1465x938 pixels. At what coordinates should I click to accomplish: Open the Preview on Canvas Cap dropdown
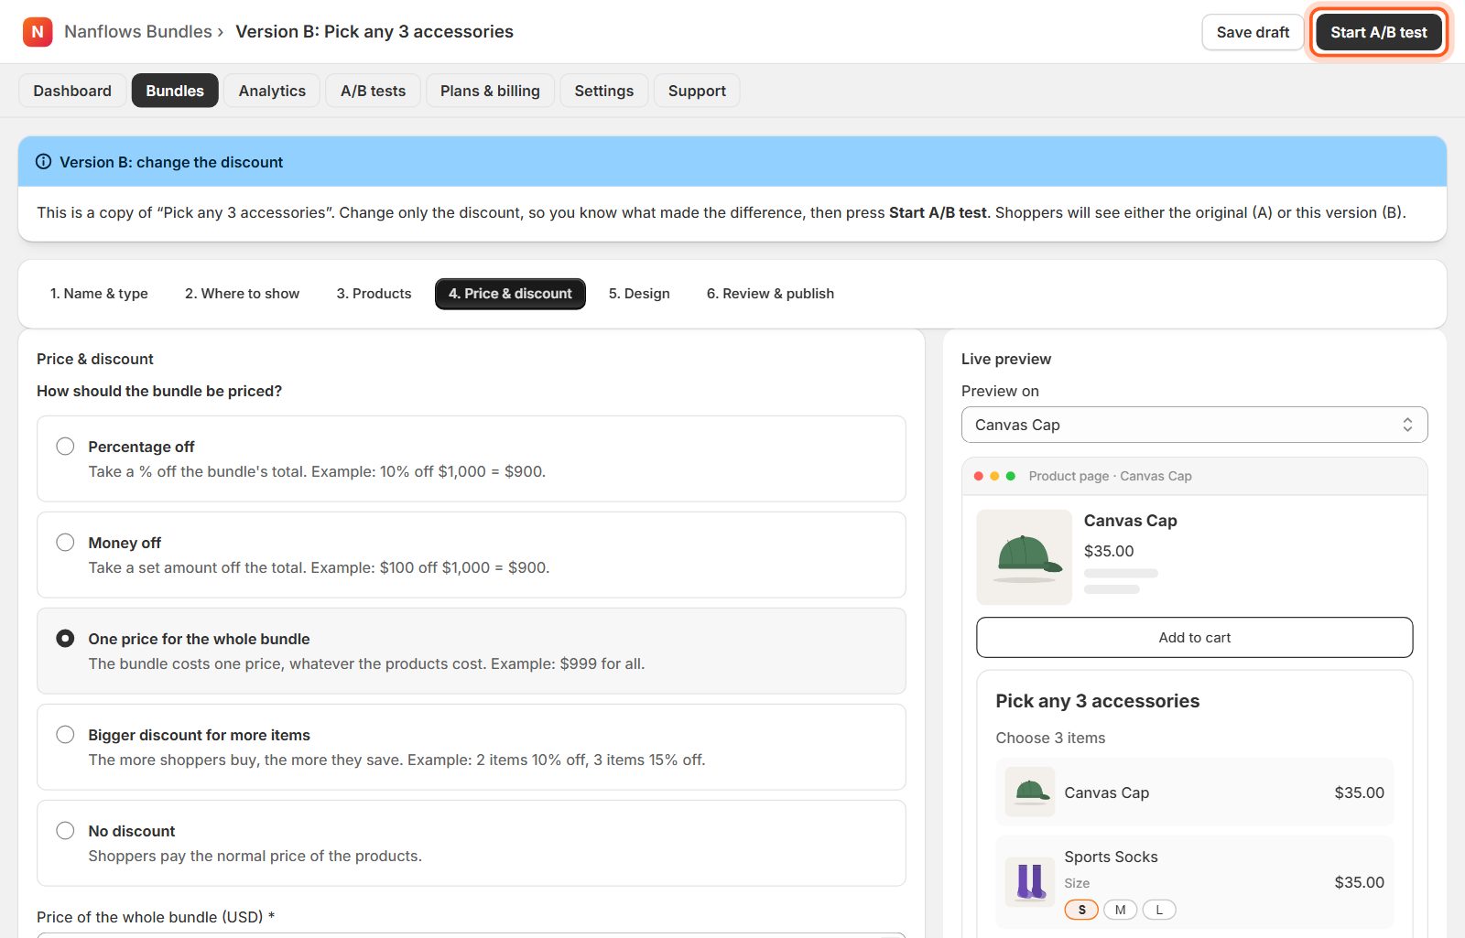pyautogui.click(x=1195, y=425)
